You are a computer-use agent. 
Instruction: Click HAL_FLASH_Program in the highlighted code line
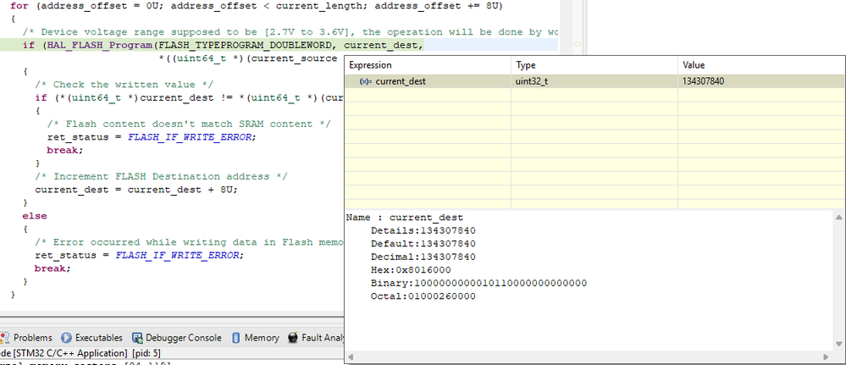pyautogui.click(x=100, y=46)
